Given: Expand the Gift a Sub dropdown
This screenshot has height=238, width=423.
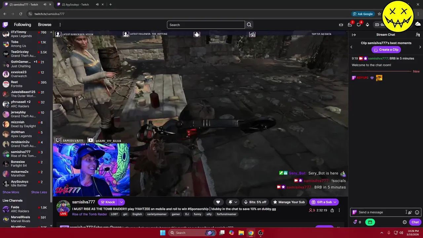Looking at the screenshot, I should [335, 202].
